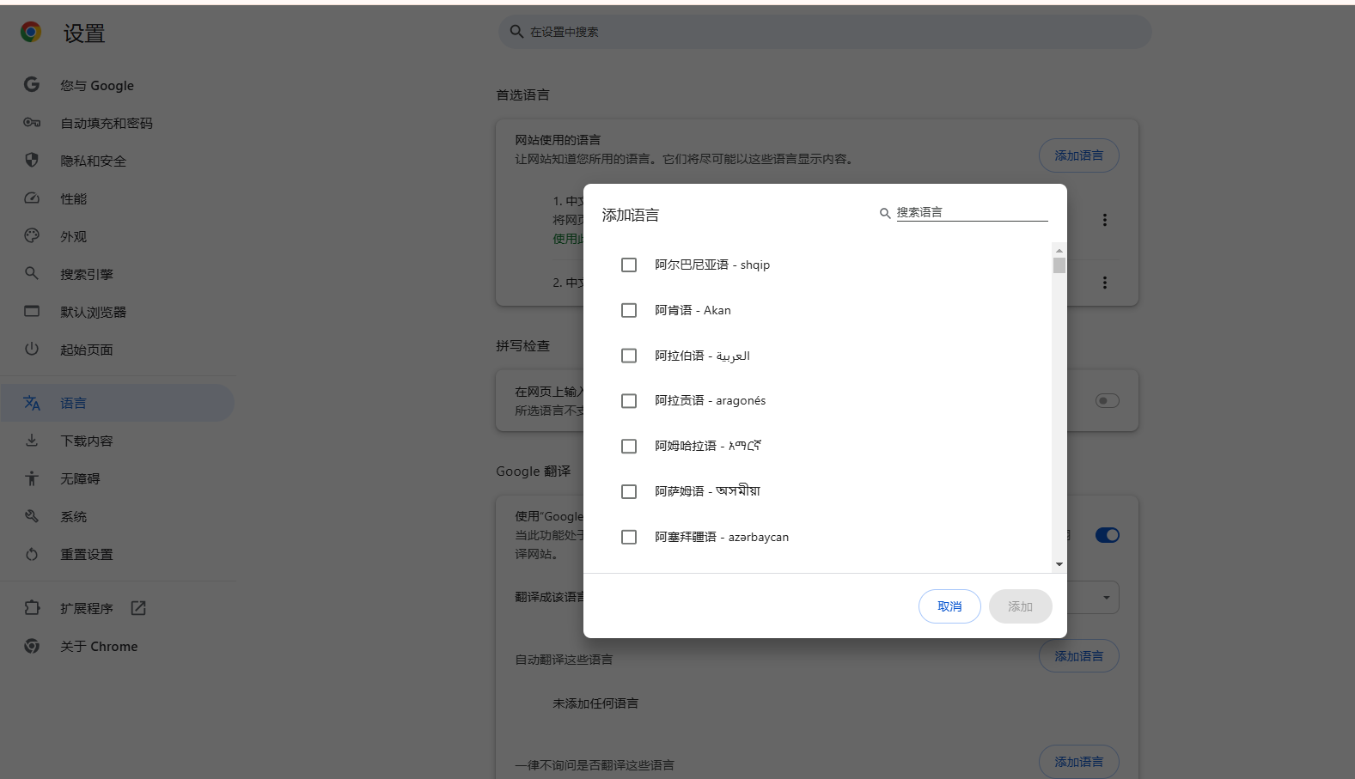Viewport: 1355px width, 779px height.
Task: Check the 阿姆哈拉语 checkbox
Action: click(629, 447)
